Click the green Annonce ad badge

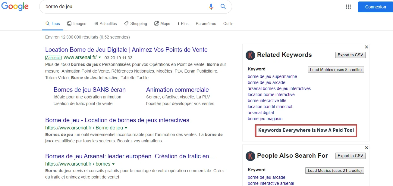pos(53,57)
